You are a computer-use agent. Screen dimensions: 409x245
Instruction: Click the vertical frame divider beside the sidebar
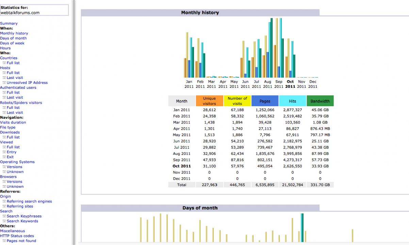(74, 122)
